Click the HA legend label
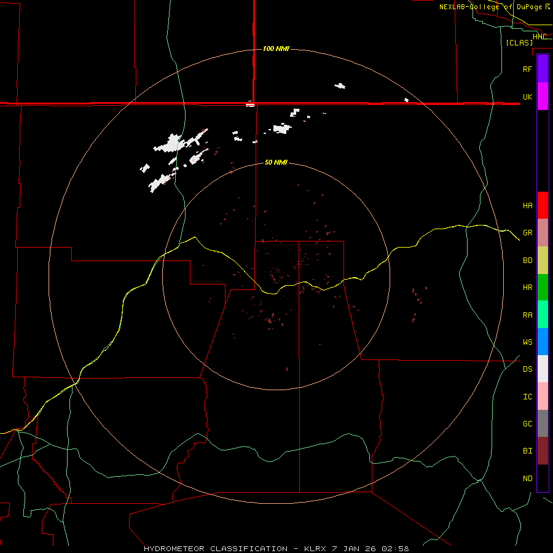 point(527,206)
